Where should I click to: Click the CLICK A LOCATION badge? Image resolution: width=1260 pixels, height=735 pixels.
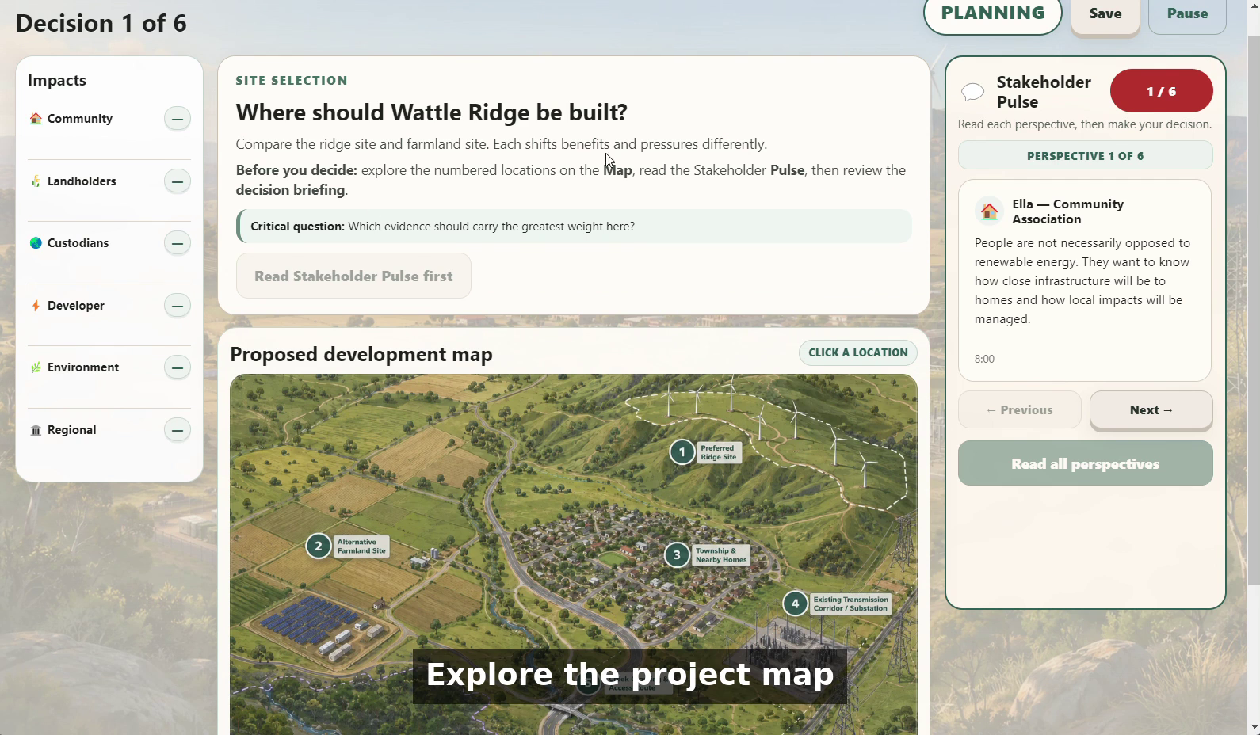(858, 352)
